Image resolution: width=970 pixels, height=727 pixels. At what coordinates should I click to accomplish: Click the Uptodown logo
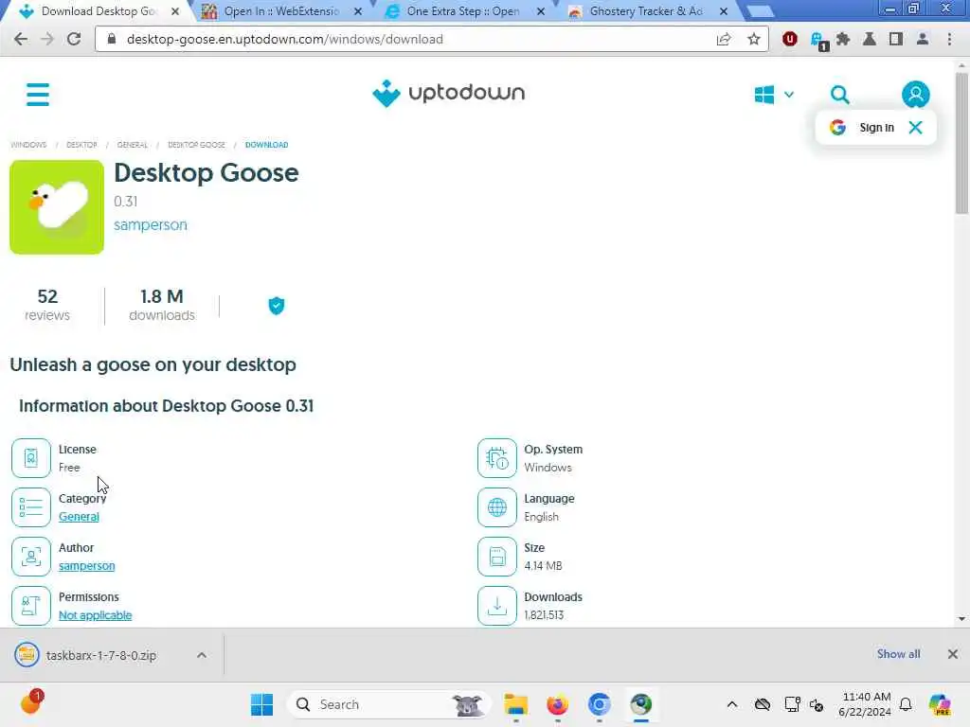448,94
